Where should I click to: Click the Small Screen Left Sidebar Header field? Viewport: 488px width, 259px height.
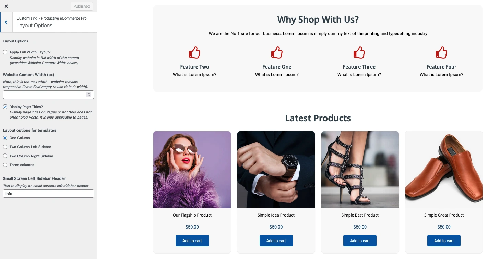[48, 194]
